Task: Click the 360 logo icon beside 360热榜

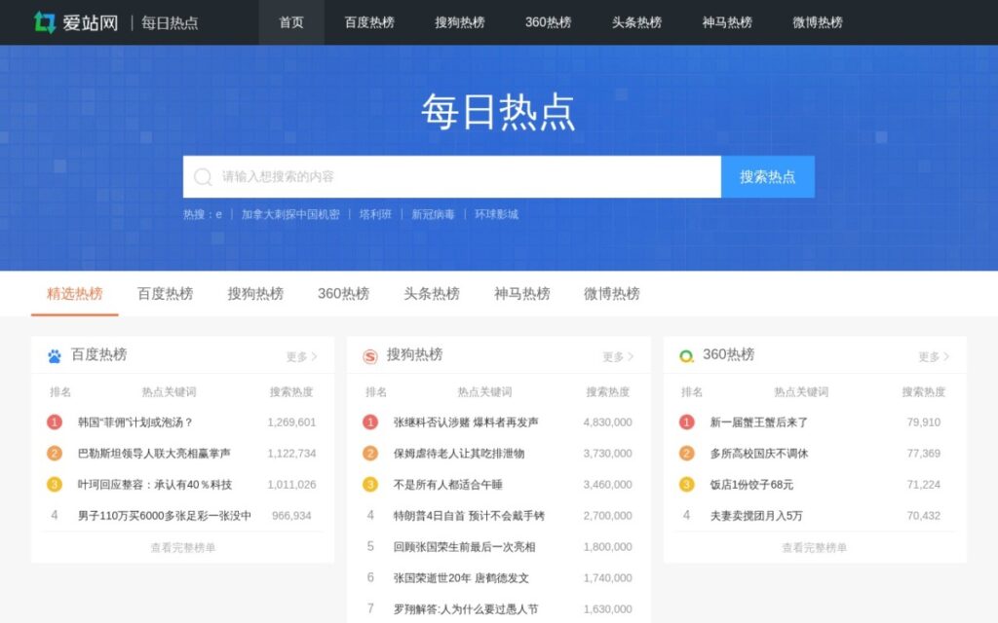Action: pos(686,356)
